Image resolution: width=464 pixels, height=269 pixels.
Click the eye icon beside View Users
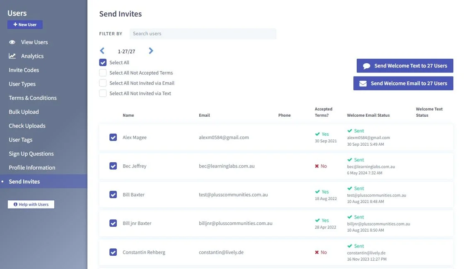(x=12, y=42)
